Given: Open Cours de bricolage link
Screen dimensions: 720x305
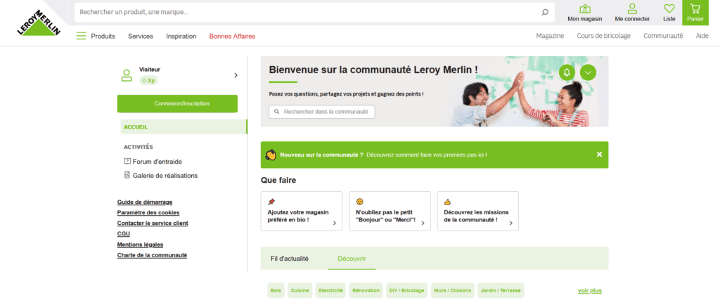Looking at the screenshot, I should point(604,37).
